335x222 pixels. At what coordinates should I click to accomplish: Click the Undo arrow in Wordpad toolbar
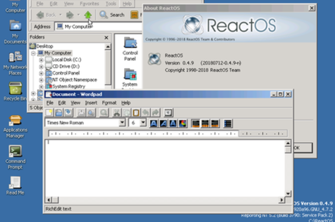tap(146, 113)
